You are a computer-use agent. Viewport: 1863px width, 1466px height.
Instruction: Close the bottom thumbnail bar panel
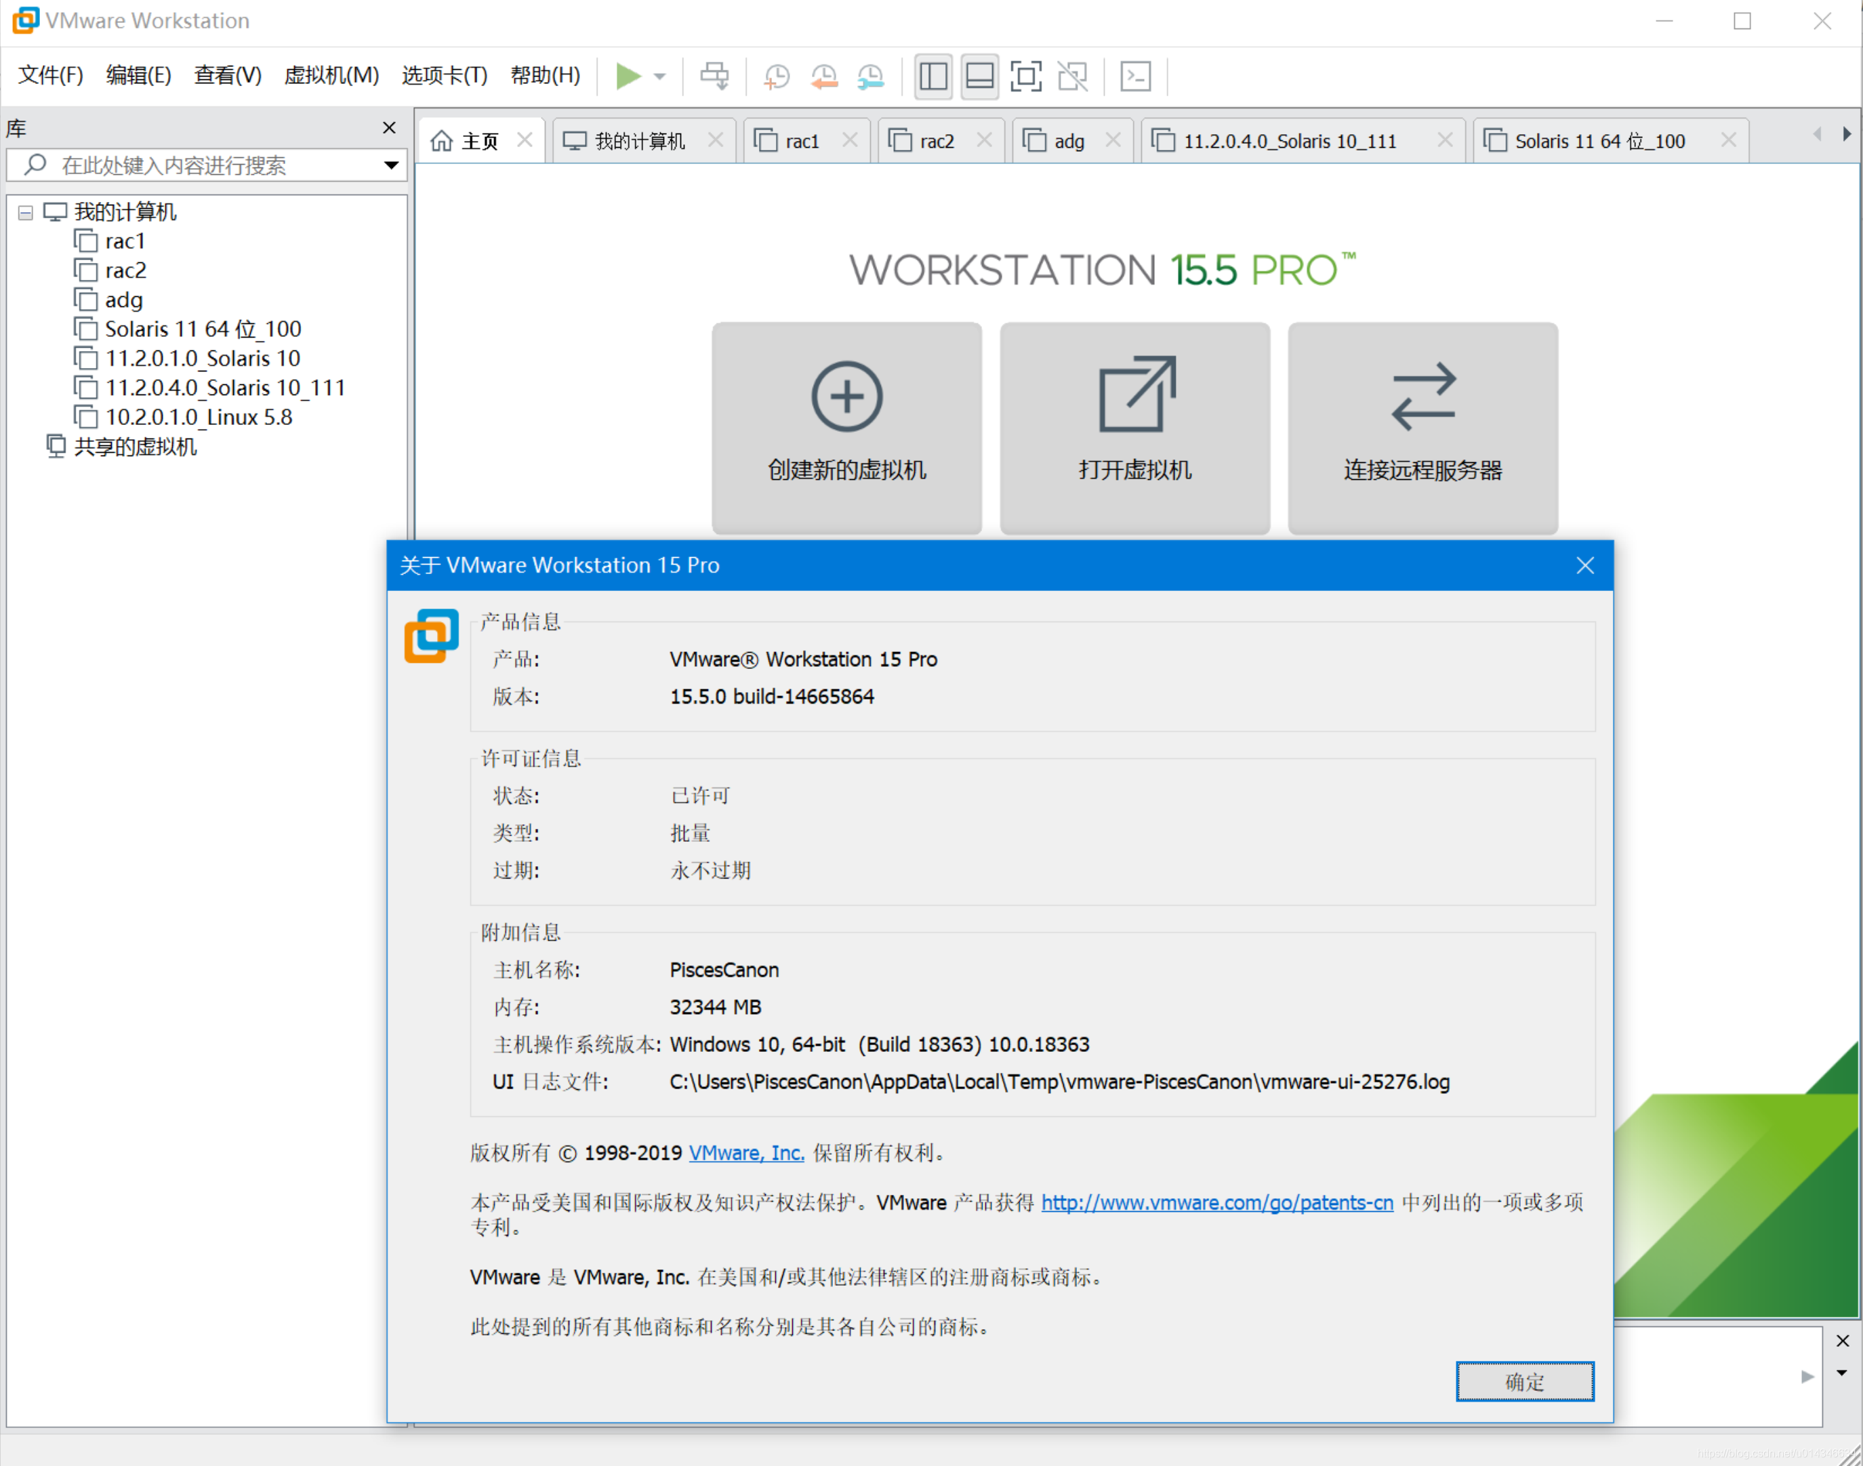click(x=1843, y=1341)
